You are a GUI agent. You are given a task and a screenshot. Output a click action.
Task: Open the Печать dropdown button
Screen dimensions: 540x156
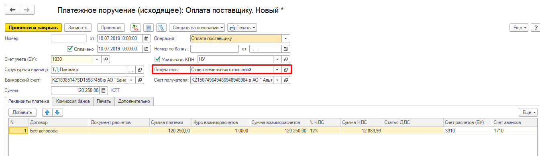pyautogui.click(x=242, y=28)
